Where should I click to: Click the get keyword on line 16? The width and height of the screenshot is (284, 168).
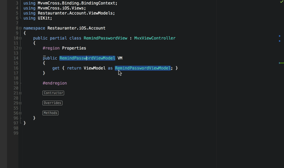tap(56, 68)
